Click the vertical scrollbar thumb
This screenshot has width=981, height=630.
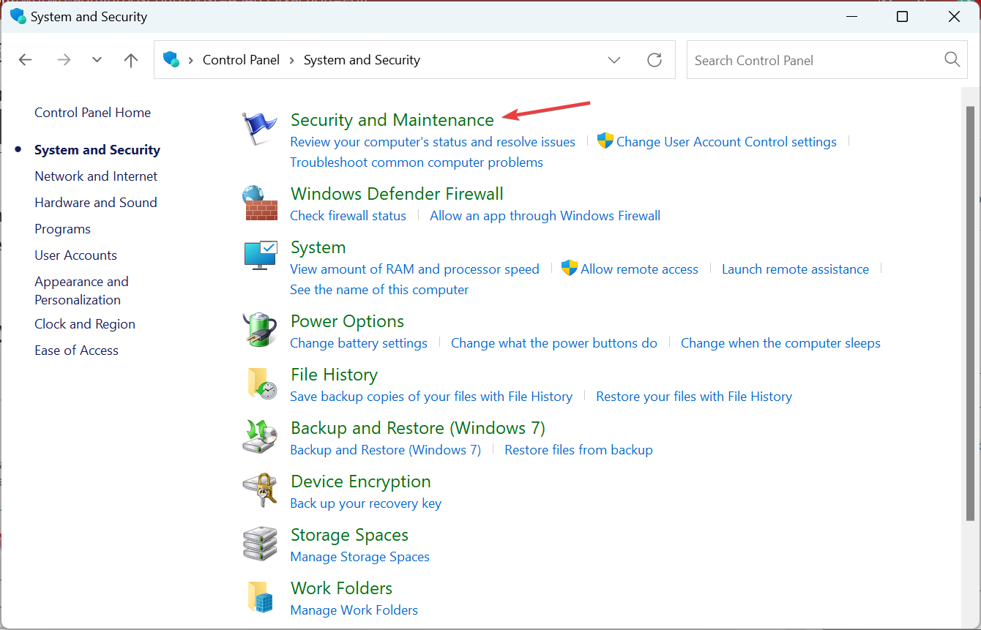click(x=970, y=315)
